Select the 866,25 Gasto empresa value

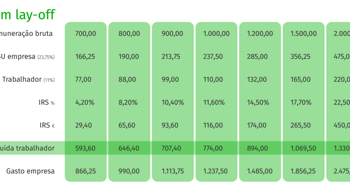click(x=86, y=171)
